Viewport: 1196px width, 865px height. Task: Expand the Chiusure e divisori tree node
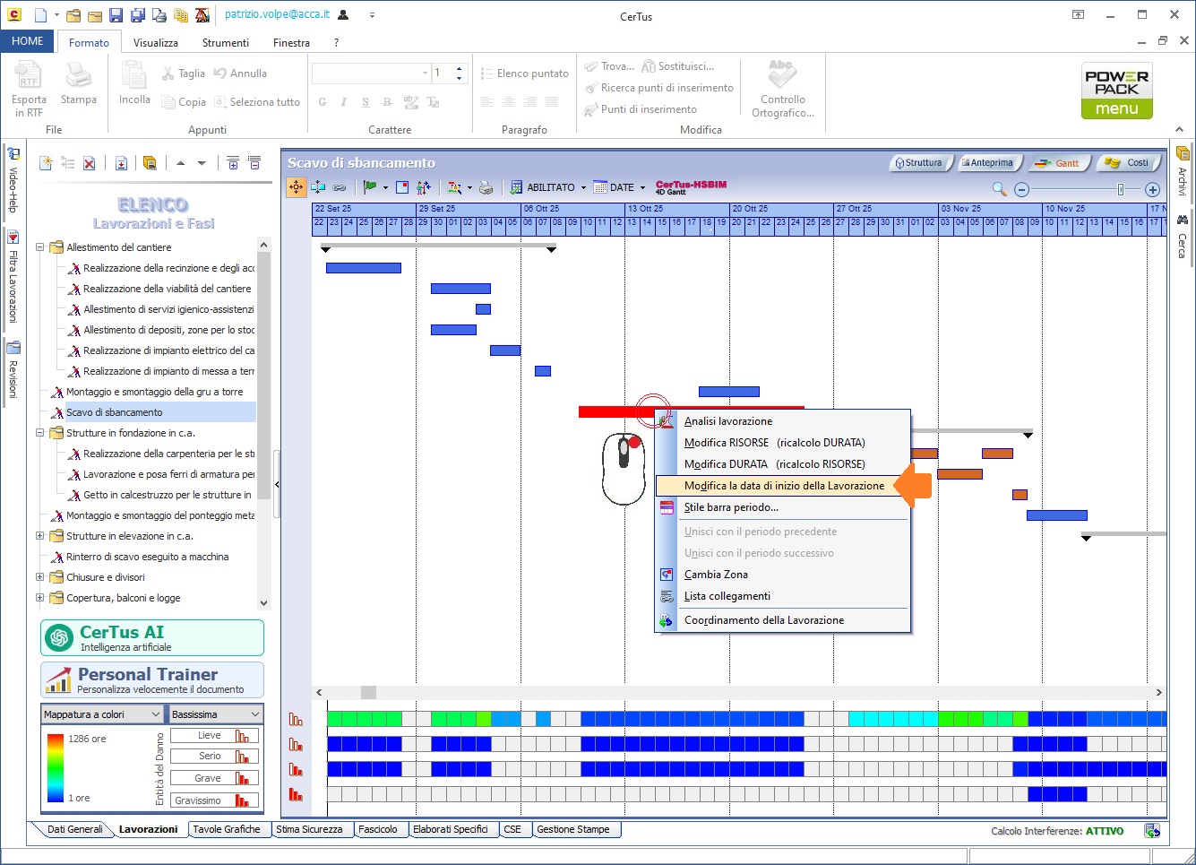(39, 577)
